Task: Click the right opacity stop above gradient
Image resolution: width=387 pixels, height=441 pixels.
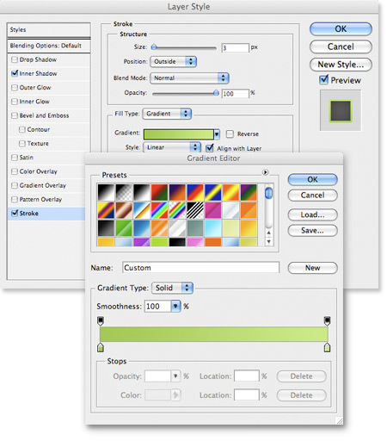Action: pos(327,321)
